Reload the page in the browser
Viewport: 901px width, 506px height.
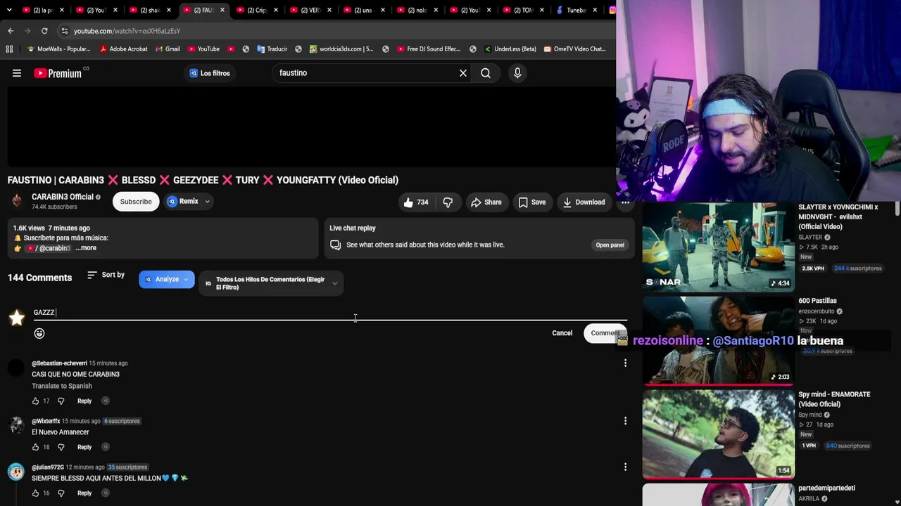pos(44,31)
